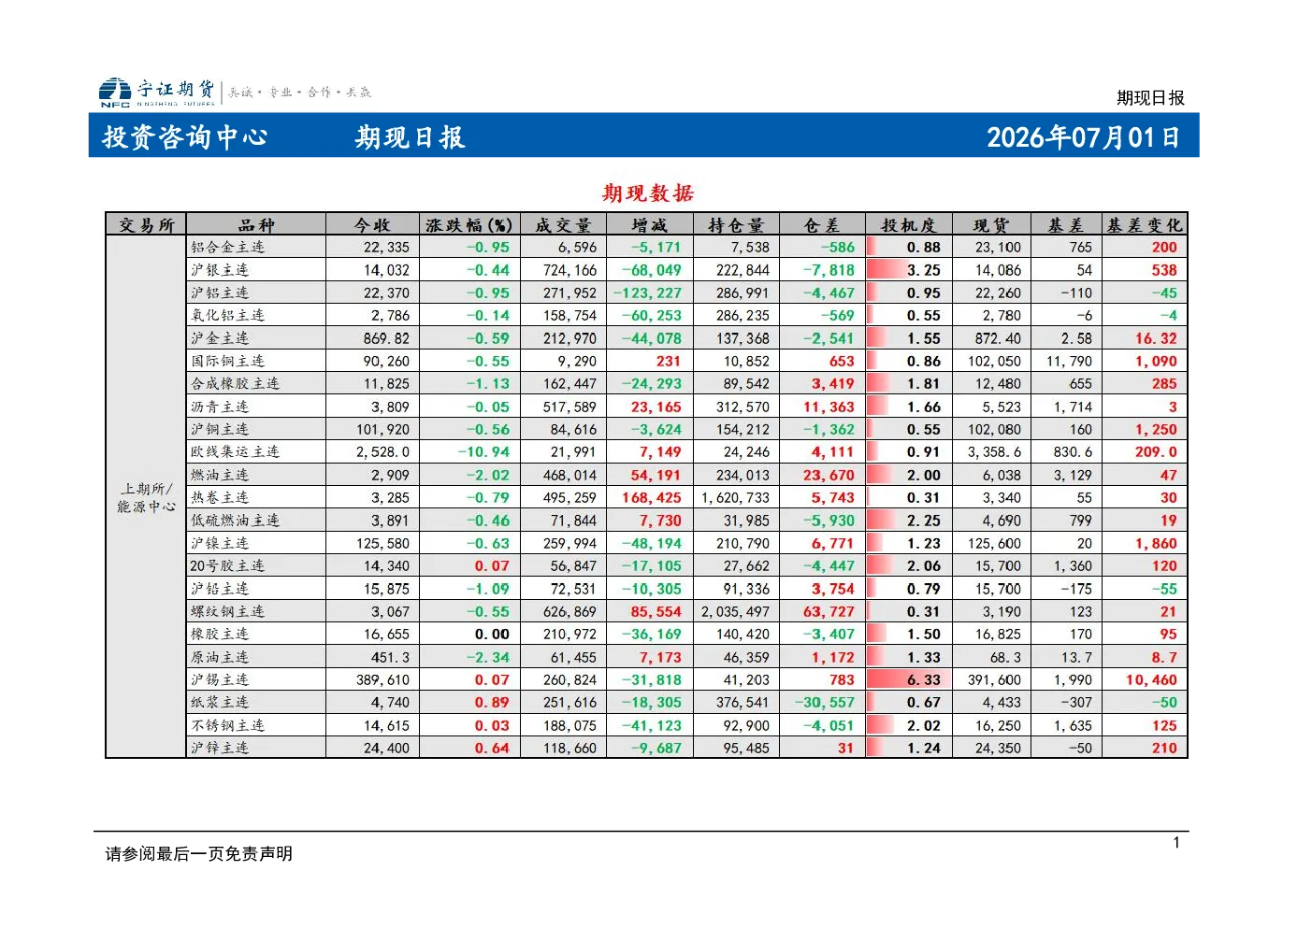This screenshot has width=1312, height=928.
Task: Click the page number 1 in the footer
Action: (x=1176, y=842)
